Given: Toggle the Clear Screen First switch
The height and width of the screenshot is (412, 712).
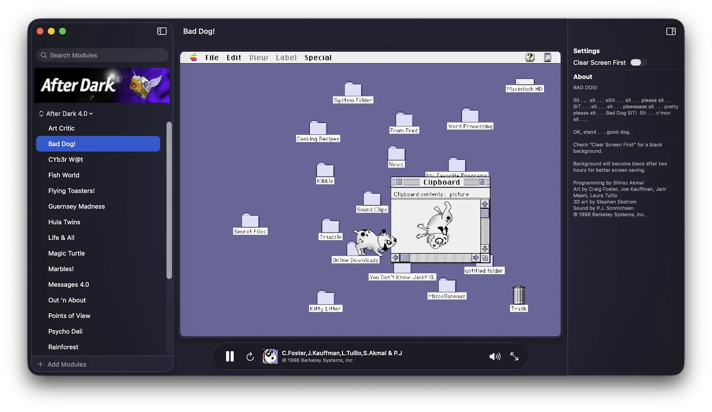Looking at the screenshot, I should click(639, 62).
